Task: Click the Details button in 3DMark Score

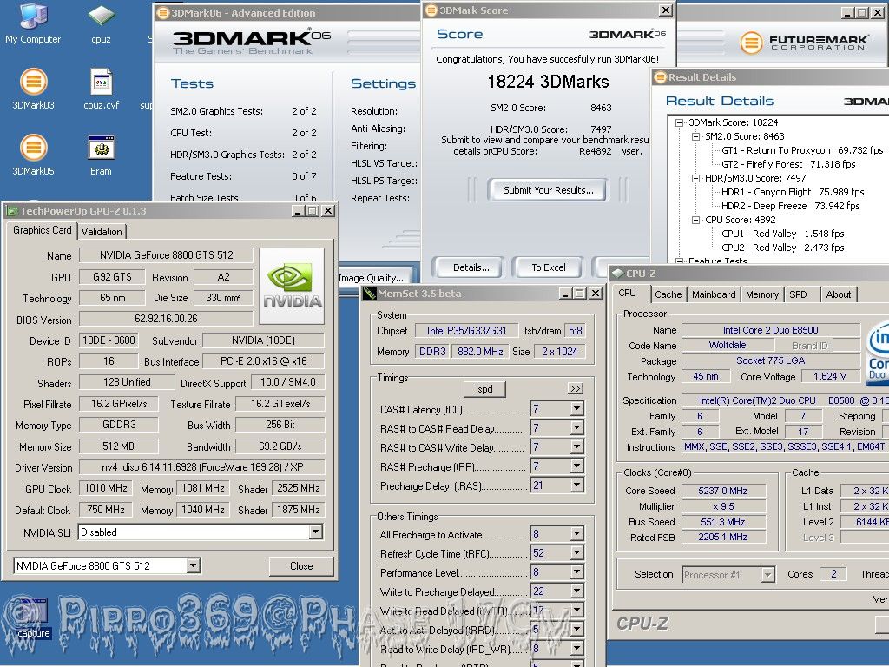Action: point(471,267)
